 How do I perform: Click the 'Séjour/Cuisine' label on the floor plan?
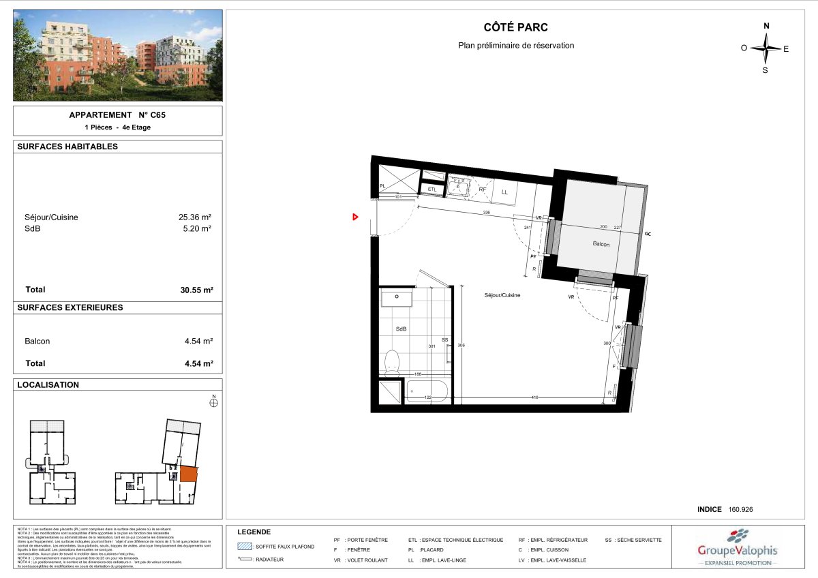click(502, 295)
